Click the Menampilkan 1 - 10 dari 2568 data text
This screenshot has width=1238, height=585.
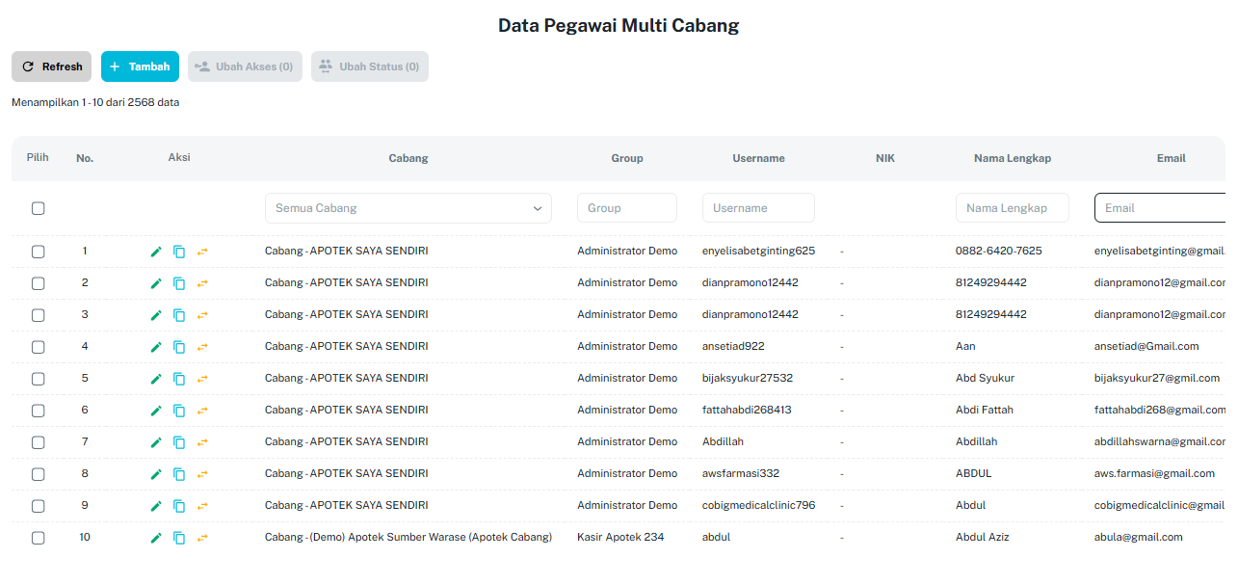(95, 102)
